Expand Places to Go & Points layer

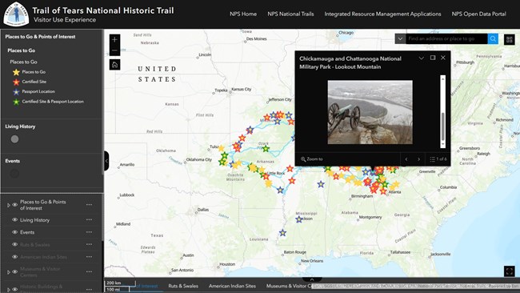click(9, 206)
